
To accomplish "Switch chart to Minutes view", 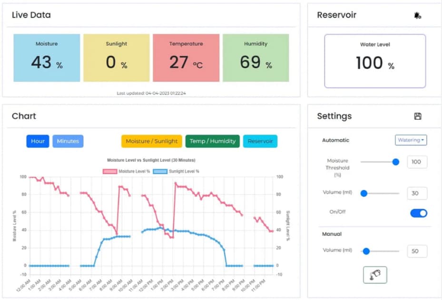I will (x=68, y=141).
